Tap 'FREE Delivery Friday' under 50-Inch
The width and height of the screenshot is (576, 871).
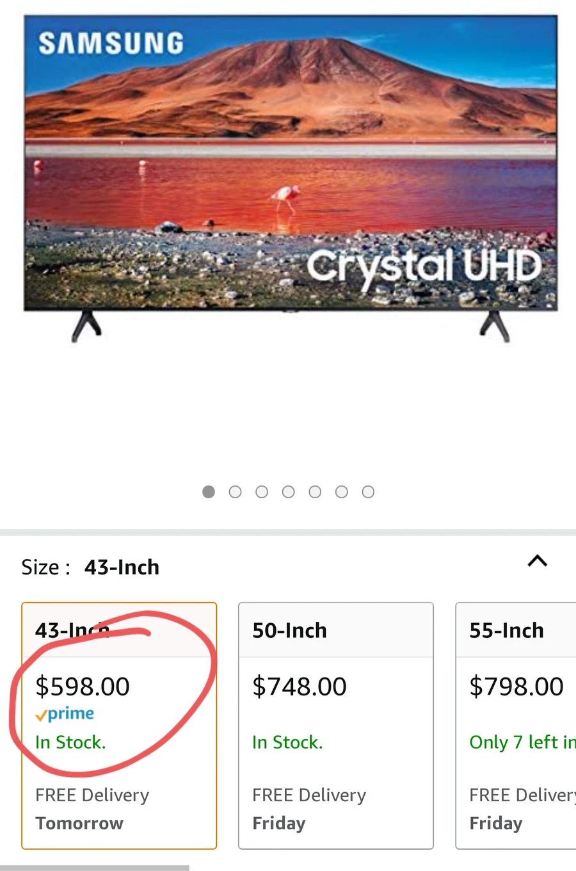[x=309, y=809]
